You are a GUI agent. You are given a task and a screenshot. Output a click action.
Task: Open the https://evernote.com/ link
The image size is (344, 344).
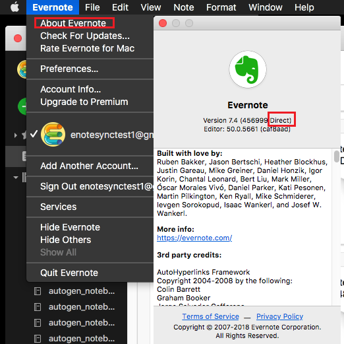[194, 238]
